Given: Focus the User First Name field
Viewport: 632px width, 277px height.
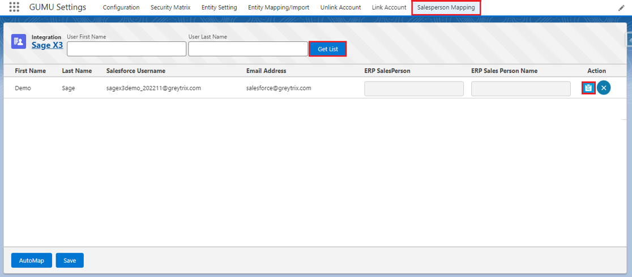Looking at the screenshot, I should 126,49.
